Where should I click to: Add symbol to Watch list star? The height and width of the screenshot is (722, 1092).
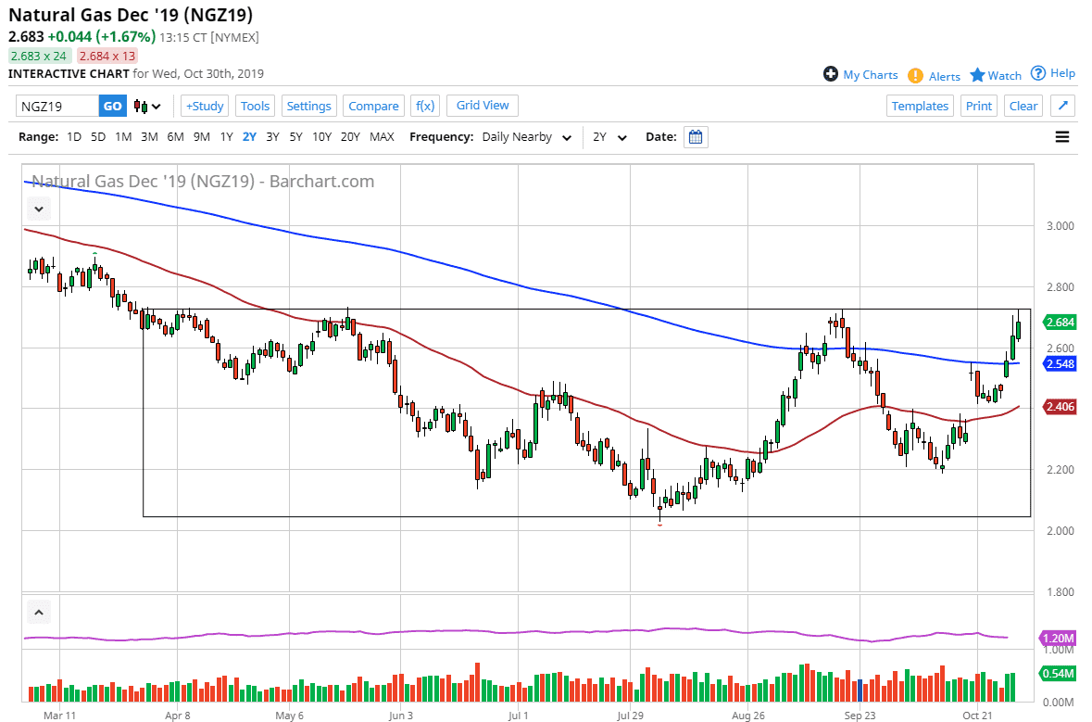(x=996, y=75)
